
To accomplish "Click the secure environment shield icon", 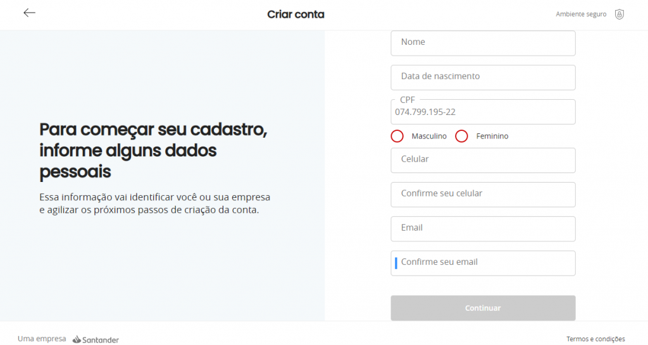I will click(x=619, y=15).
